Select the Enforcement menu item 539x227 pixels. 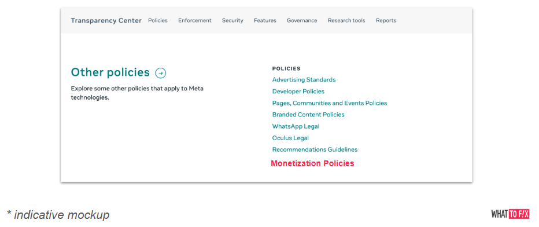tap(194, 21)
